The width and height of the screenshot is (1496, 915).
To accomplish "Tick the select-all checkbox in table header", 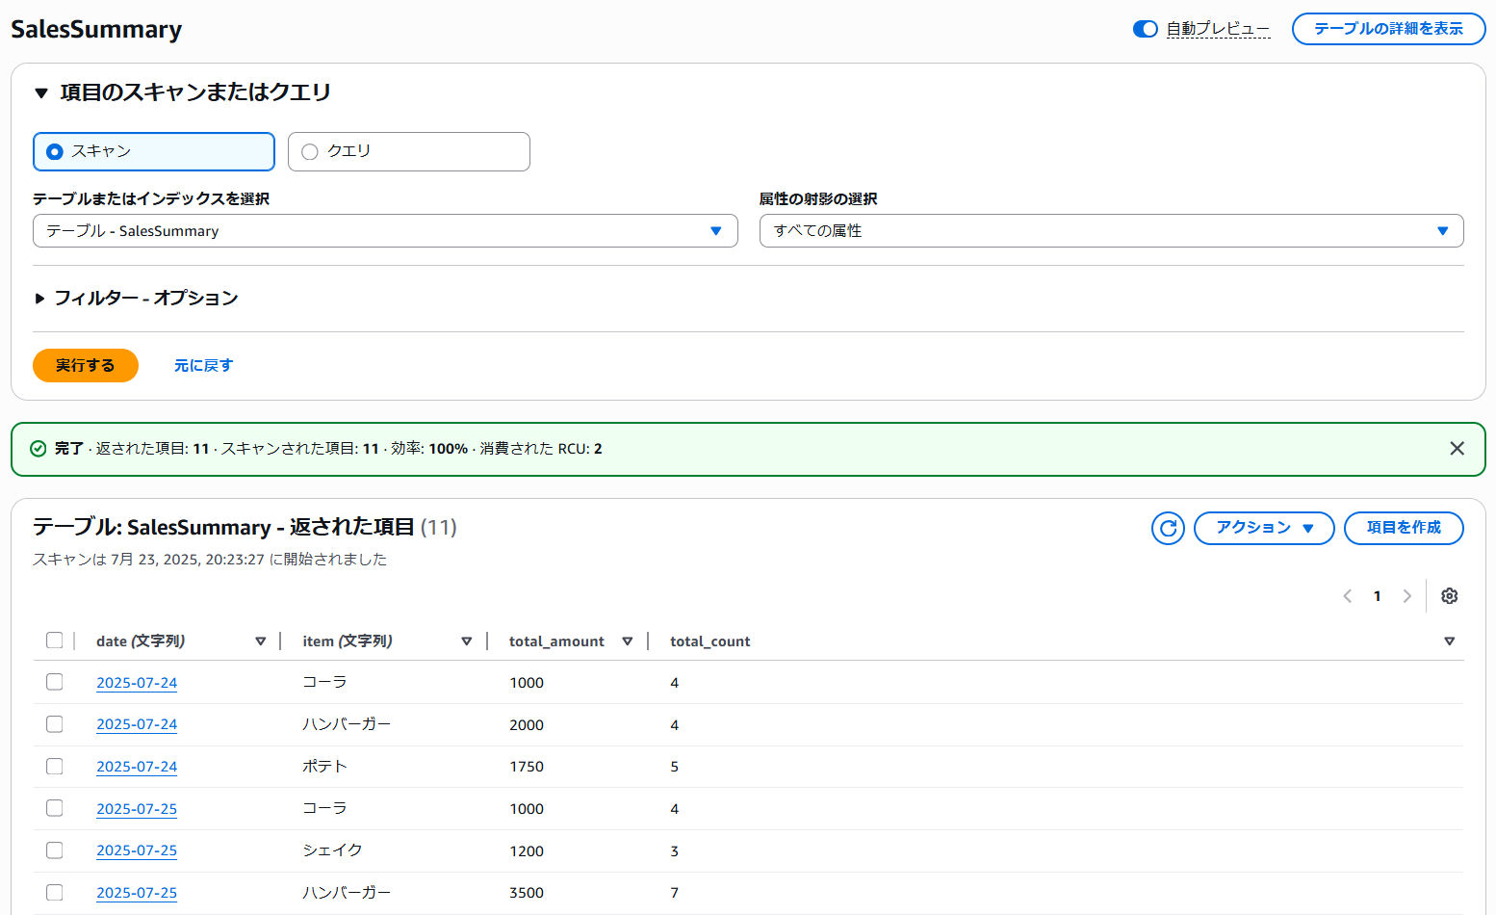I will click(55, 640).
